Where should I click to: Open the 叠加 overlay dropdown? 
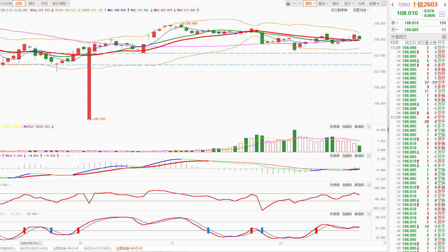pos(323,4)
